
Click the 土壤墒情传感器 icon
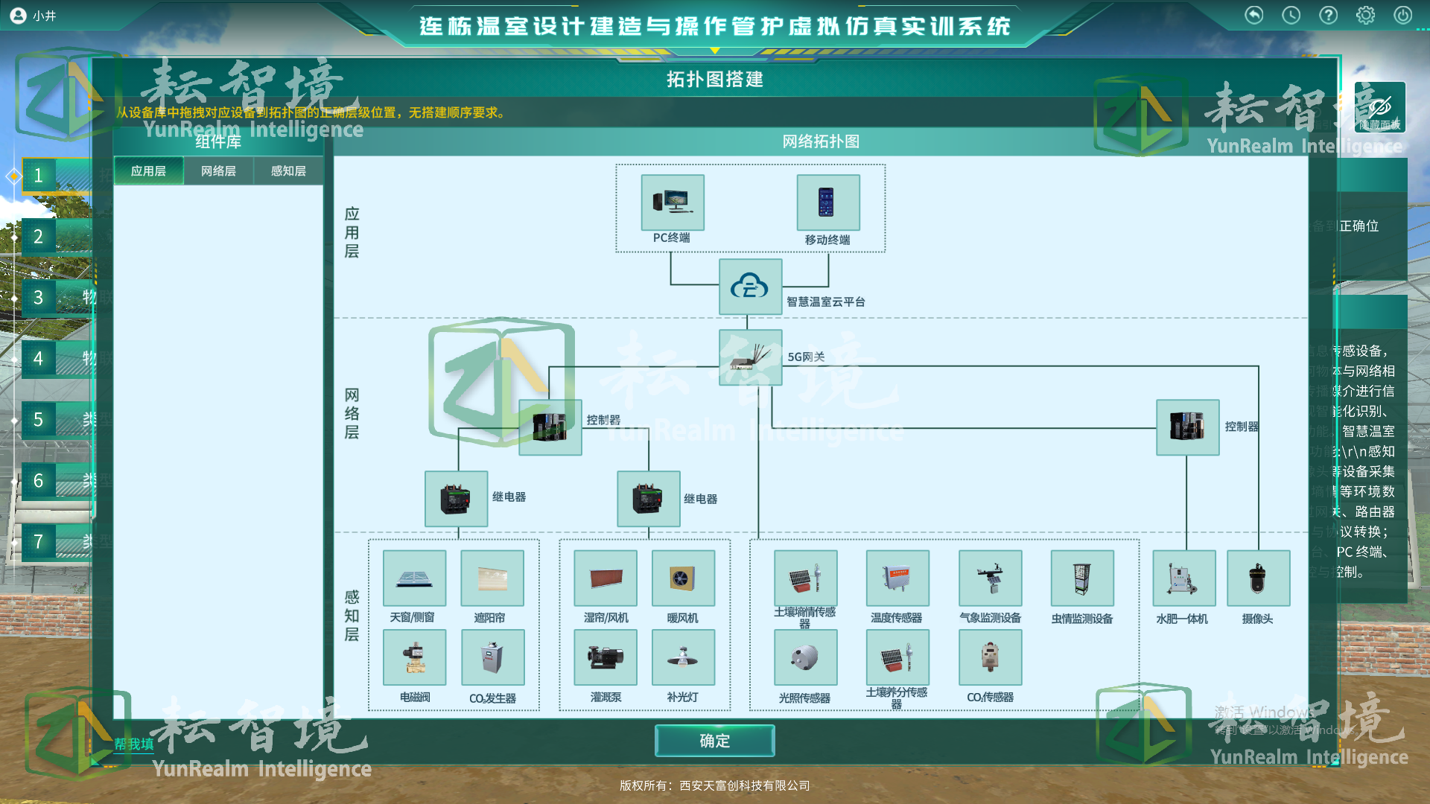tap(806, 578)
